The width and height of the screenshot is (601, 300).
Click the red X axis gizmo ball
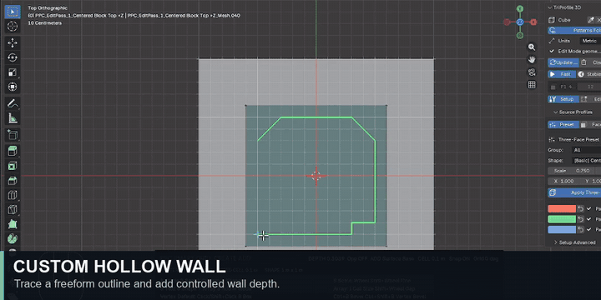tap(533, 22)
